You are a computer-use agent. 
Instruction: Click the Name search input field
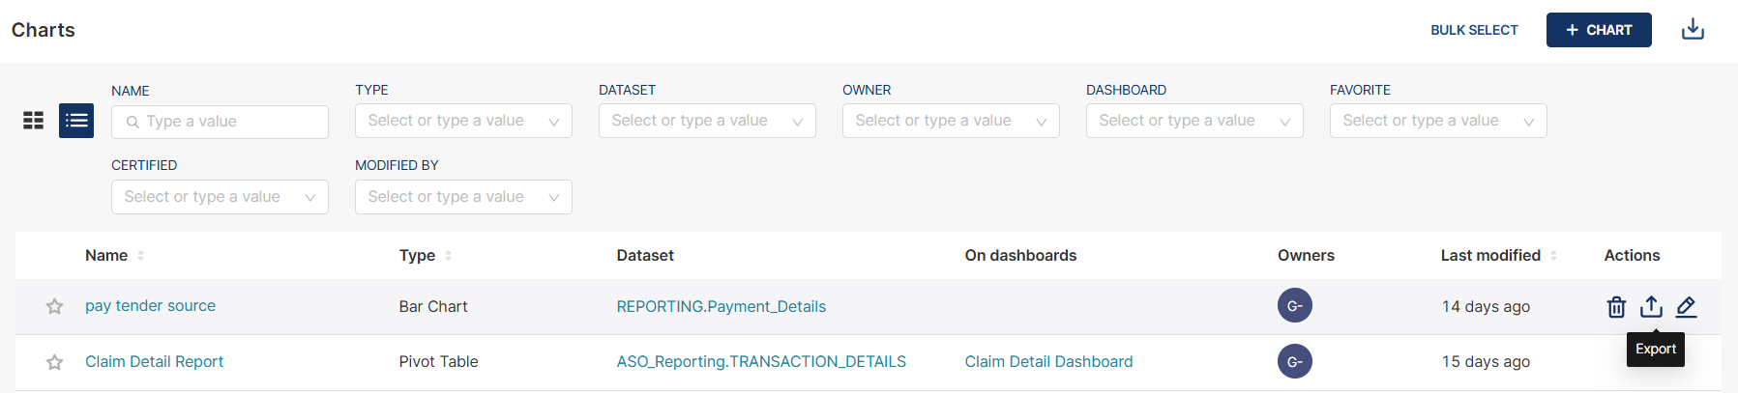click(230, 122)
